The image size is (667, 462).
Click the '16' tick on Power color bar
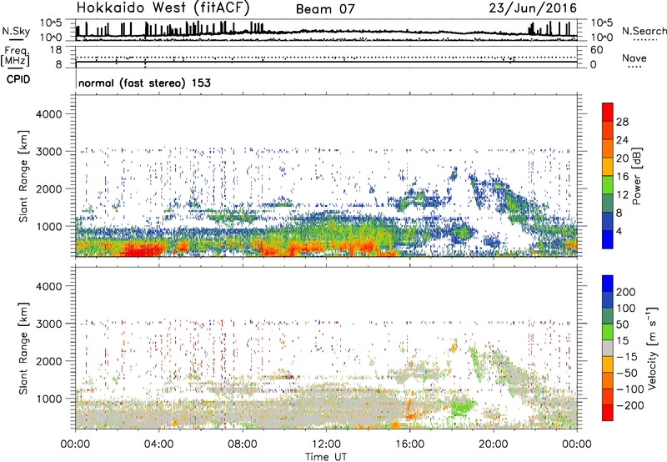622,176
